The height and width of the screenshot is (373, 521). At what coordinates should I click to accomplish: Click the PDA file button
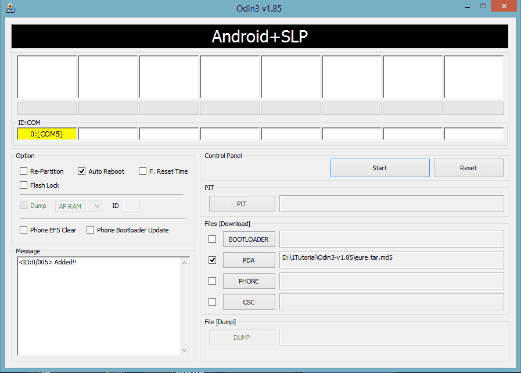coord(249,260)
